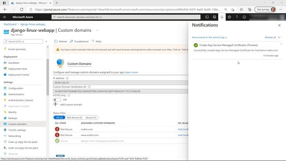
Task: Select the Not Secure (2) filter
Action: point(75,118)
